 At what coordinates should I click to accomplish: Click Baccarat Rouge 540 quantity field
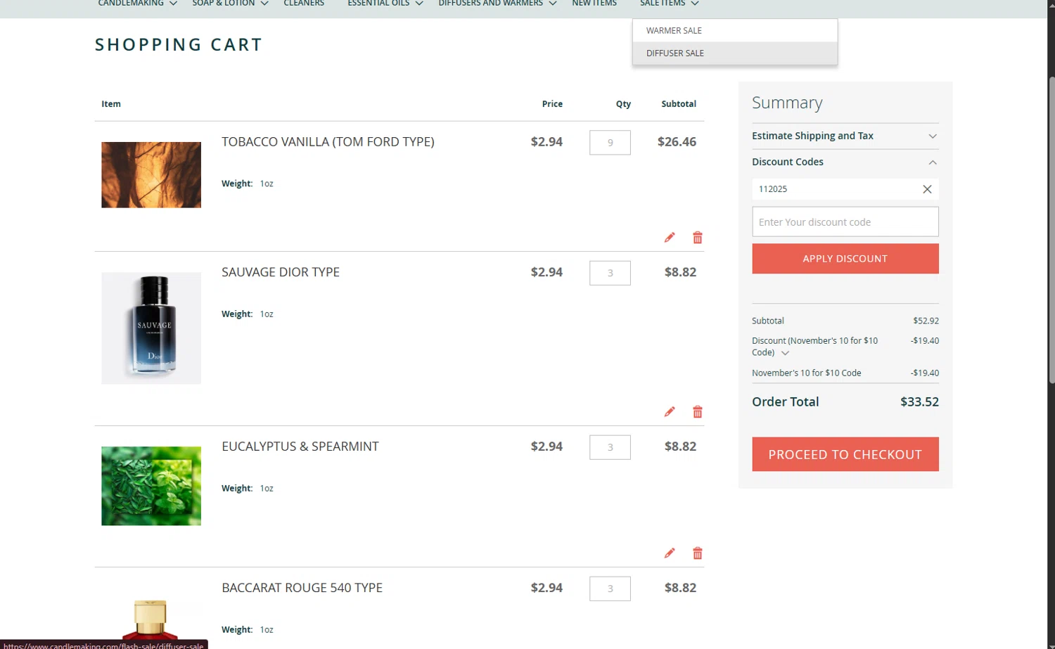(x=610, y=589)
